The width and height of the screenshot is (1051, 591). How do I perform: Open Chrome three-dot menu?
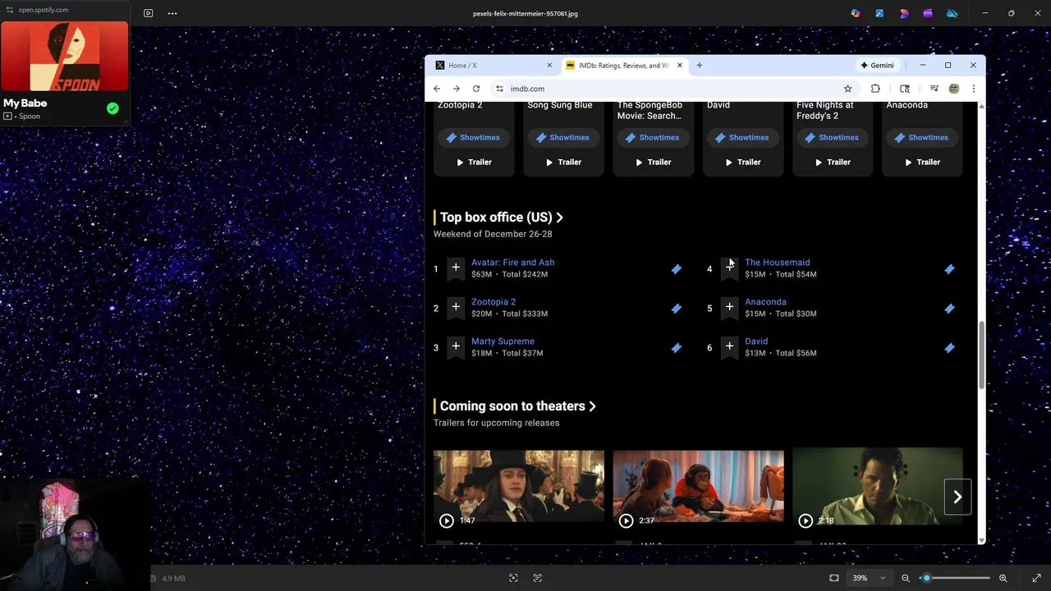(x=974, y=89)
